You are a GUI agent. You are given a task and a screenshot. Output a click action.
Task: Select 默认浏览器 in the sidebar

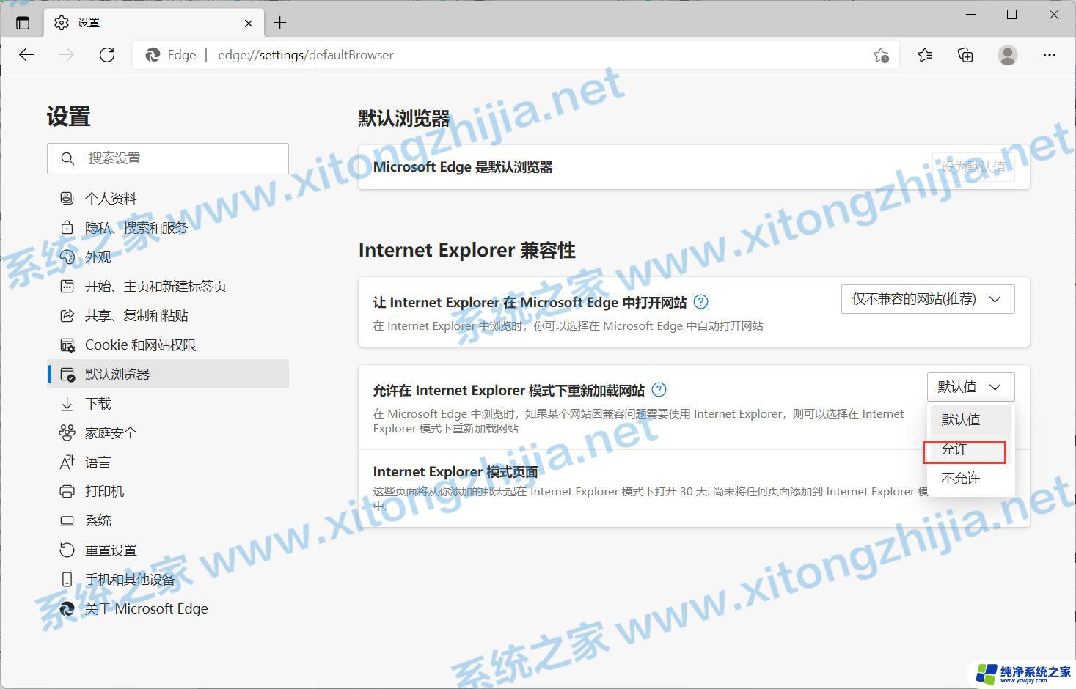point(168,374)
